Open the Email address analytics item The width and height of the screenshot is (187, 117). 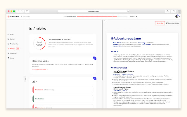(63, 99)
